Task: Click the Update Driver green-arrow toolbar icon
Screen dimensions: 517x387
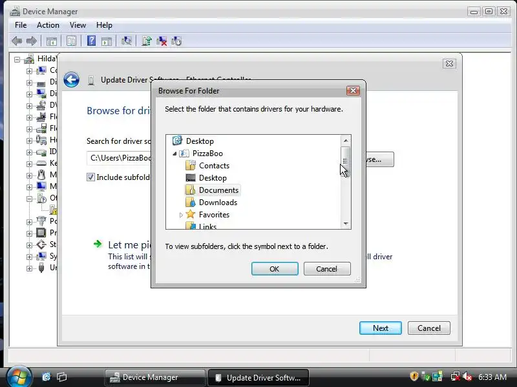Action: [147, 41]
